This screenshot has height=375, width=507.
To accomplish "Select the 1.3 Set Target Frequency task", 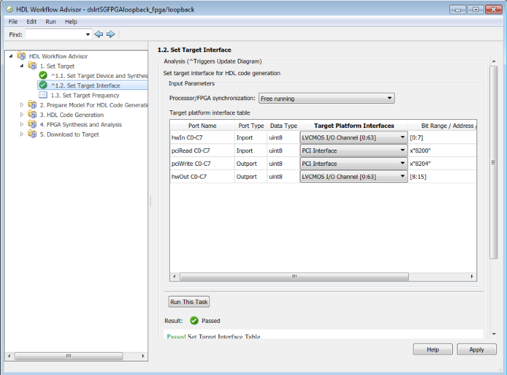I will point(85,95).
